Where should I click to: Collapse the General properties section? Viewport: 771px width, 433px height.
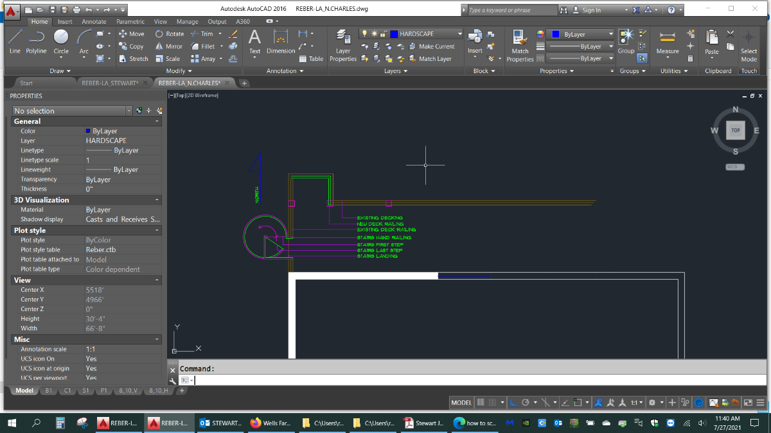pyautogui.click(x=157, y=121)
